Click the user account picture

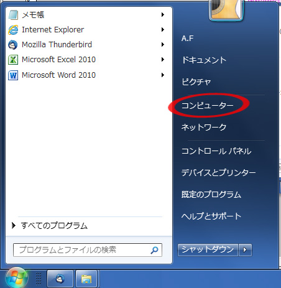coord(226,10)
